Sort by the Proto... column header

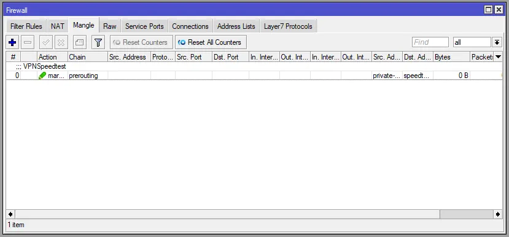(x=163, y=57)
